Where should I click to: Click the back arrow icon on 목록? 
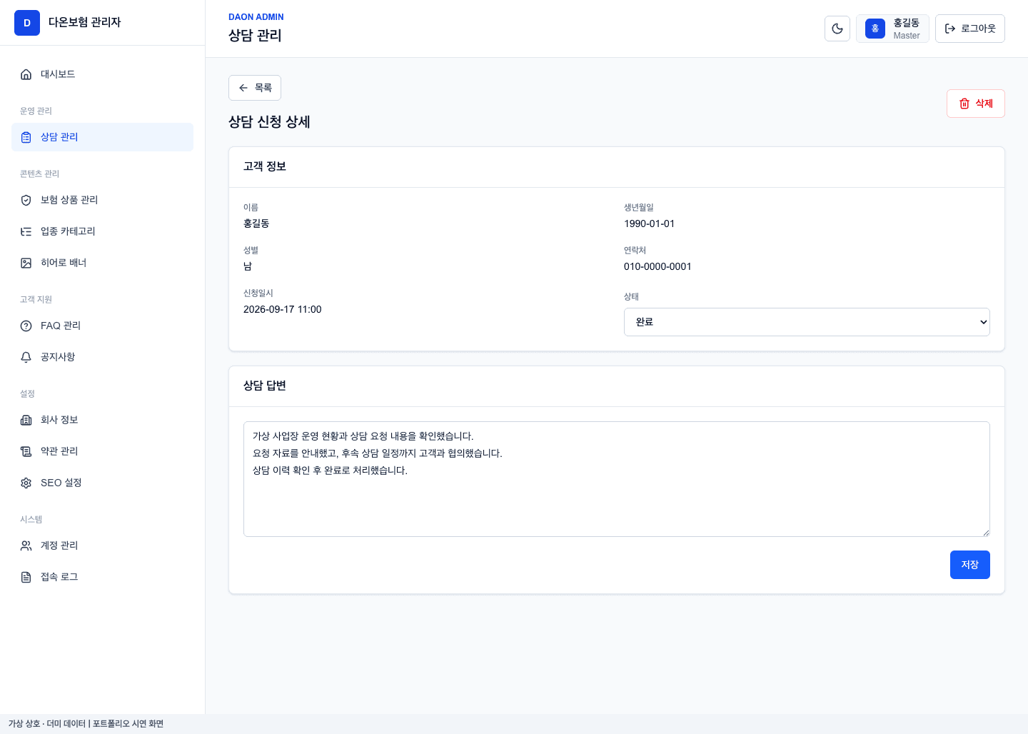point(243,88)
